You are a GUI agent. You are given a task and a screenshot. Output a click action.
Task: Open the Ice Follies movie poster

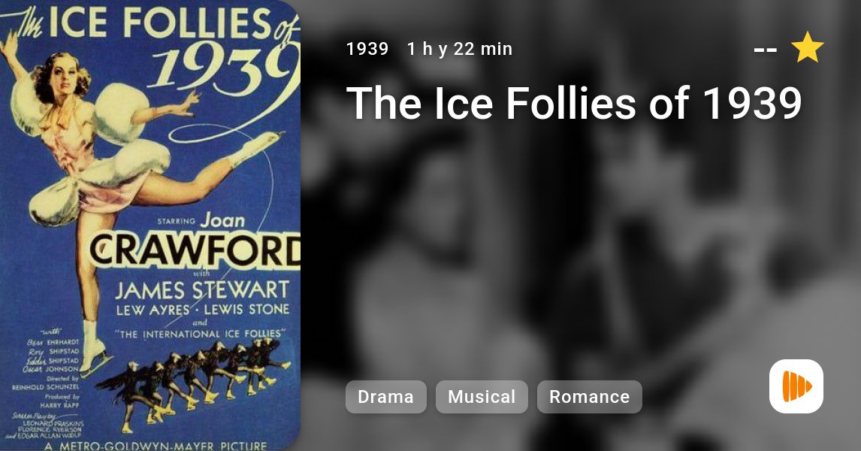pos(150,225)
